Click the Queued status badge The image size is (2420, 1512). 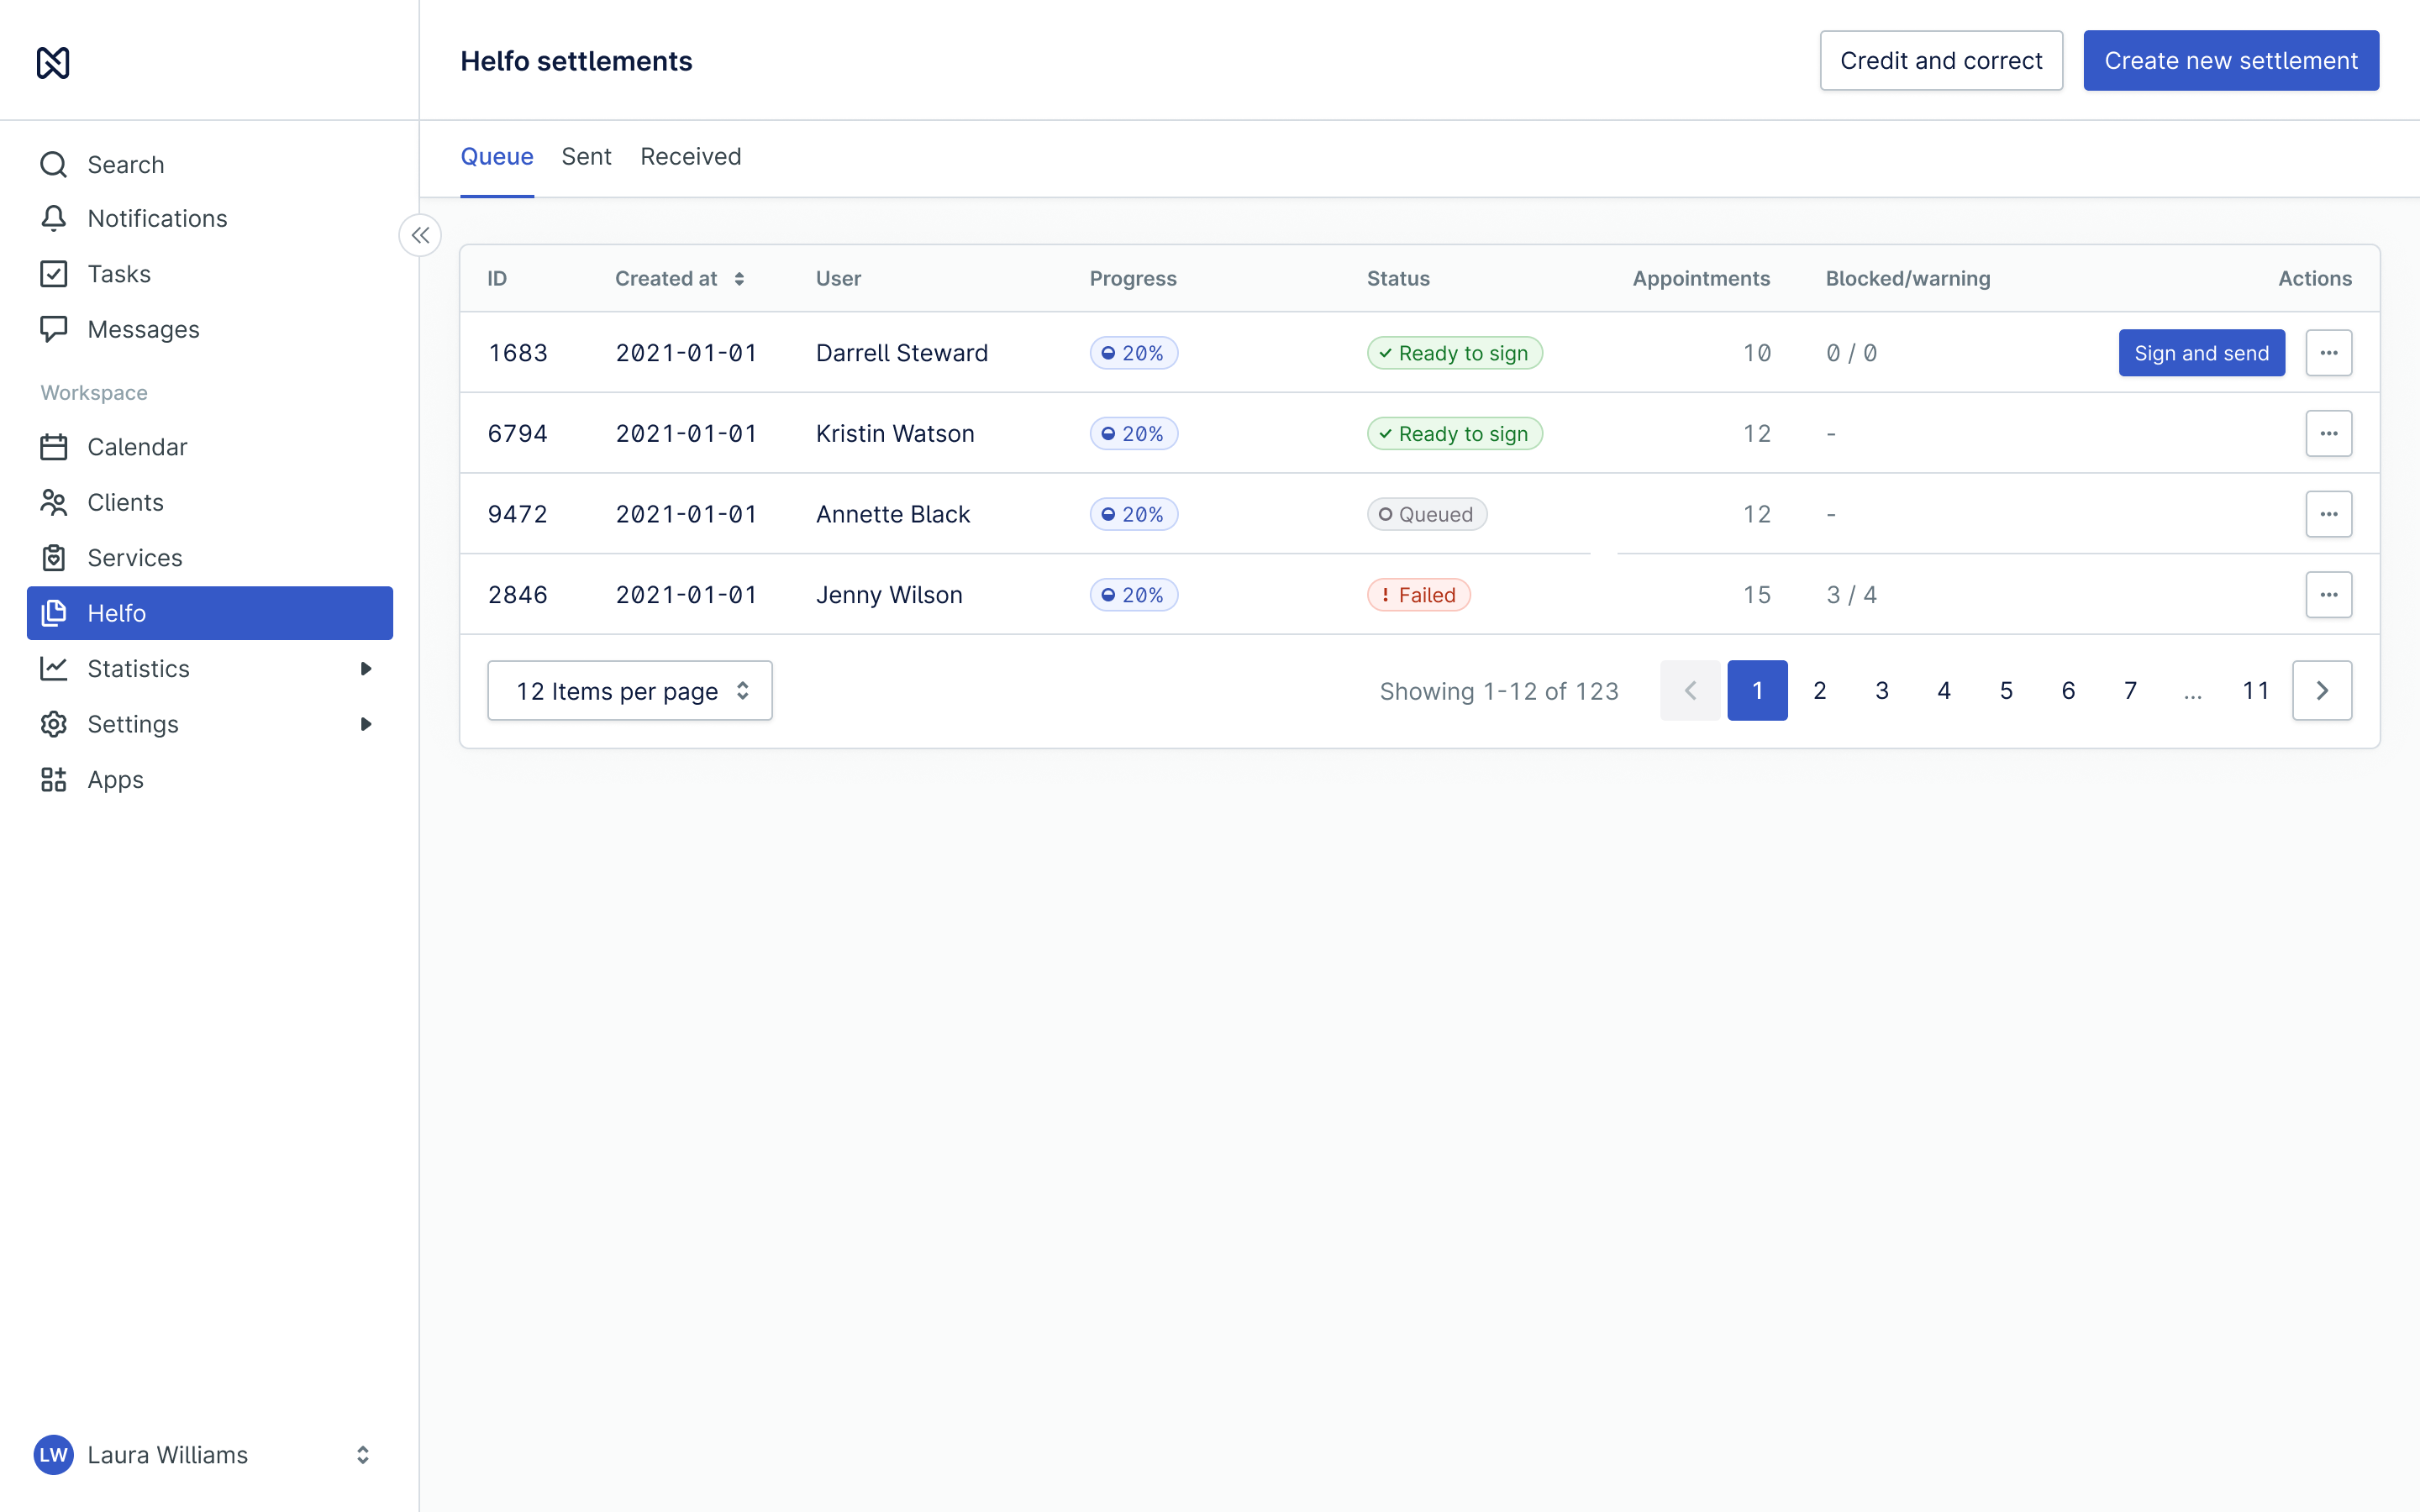pos(1427,514)
